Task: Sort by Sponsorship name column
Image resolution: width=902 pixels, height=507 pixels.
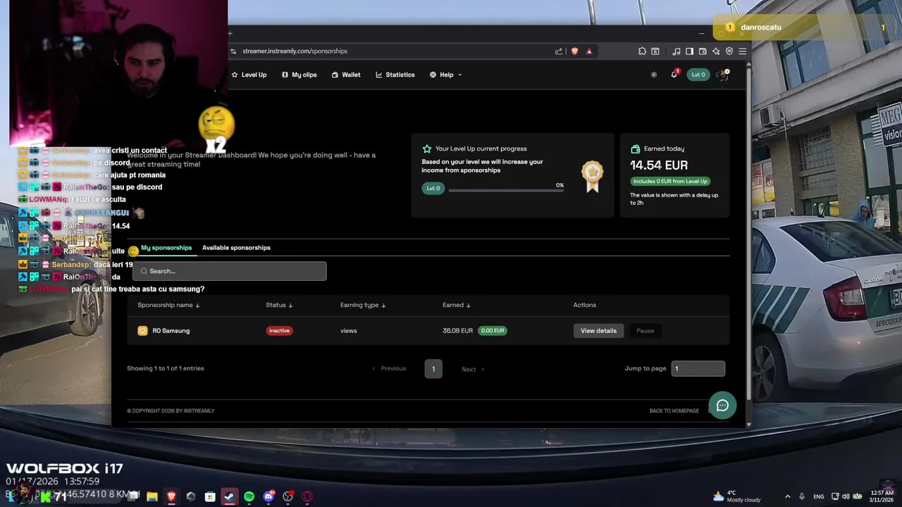Action: [x=168, y=305]
